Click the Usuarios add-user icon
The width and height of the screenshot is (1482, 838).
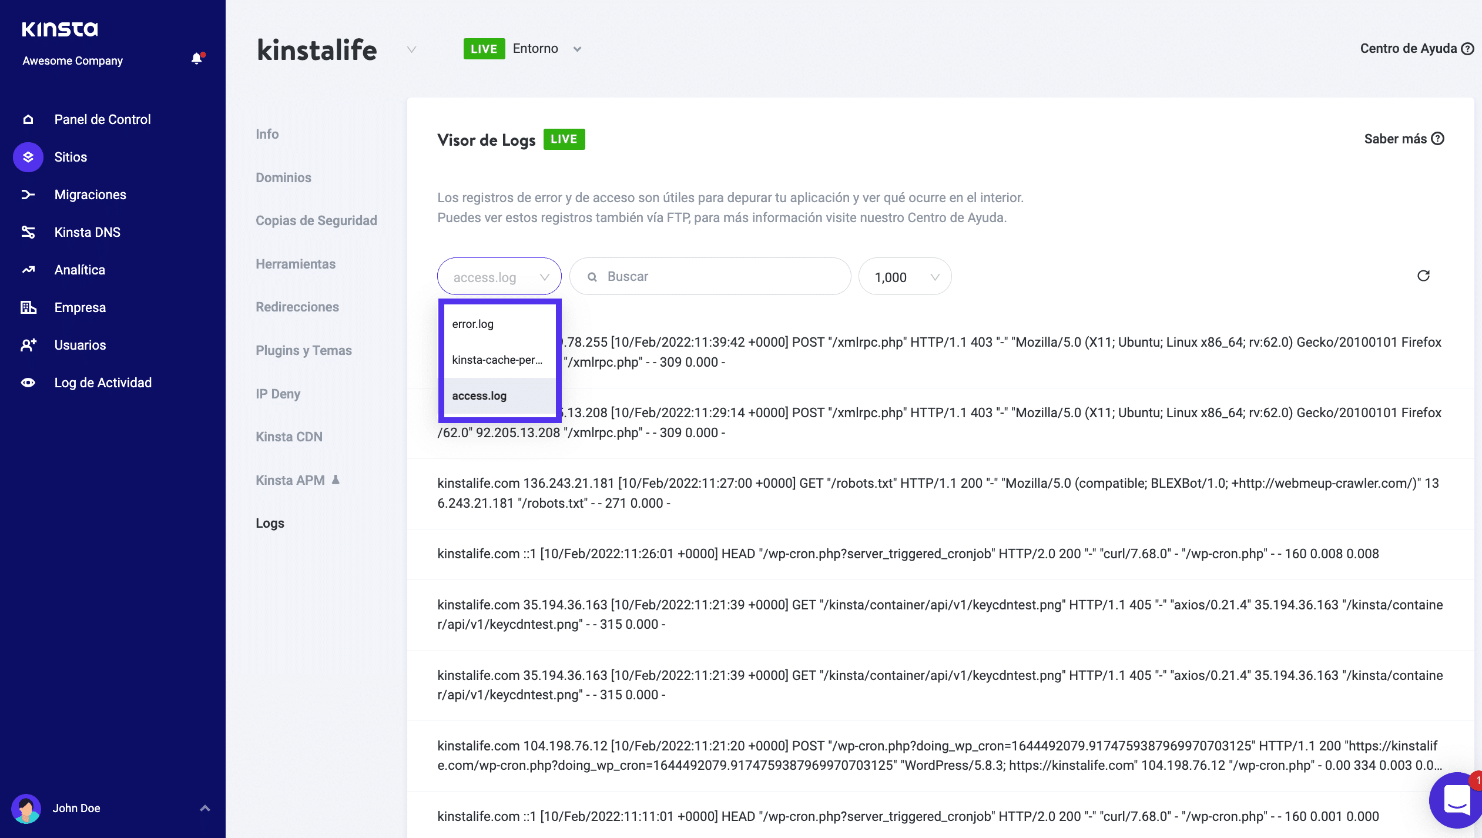pos(28,345)
